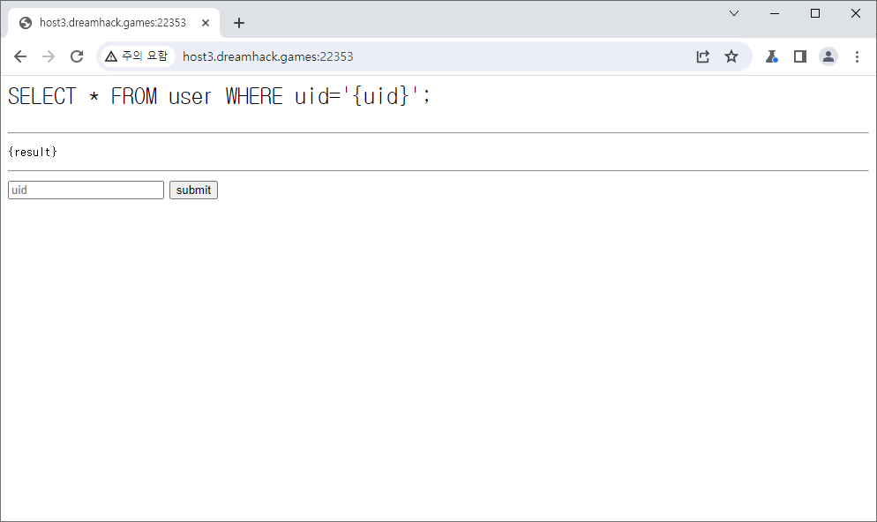Screen dimensions: 877x522
Task: Open a new browser tab
Action: coord(239,23)
